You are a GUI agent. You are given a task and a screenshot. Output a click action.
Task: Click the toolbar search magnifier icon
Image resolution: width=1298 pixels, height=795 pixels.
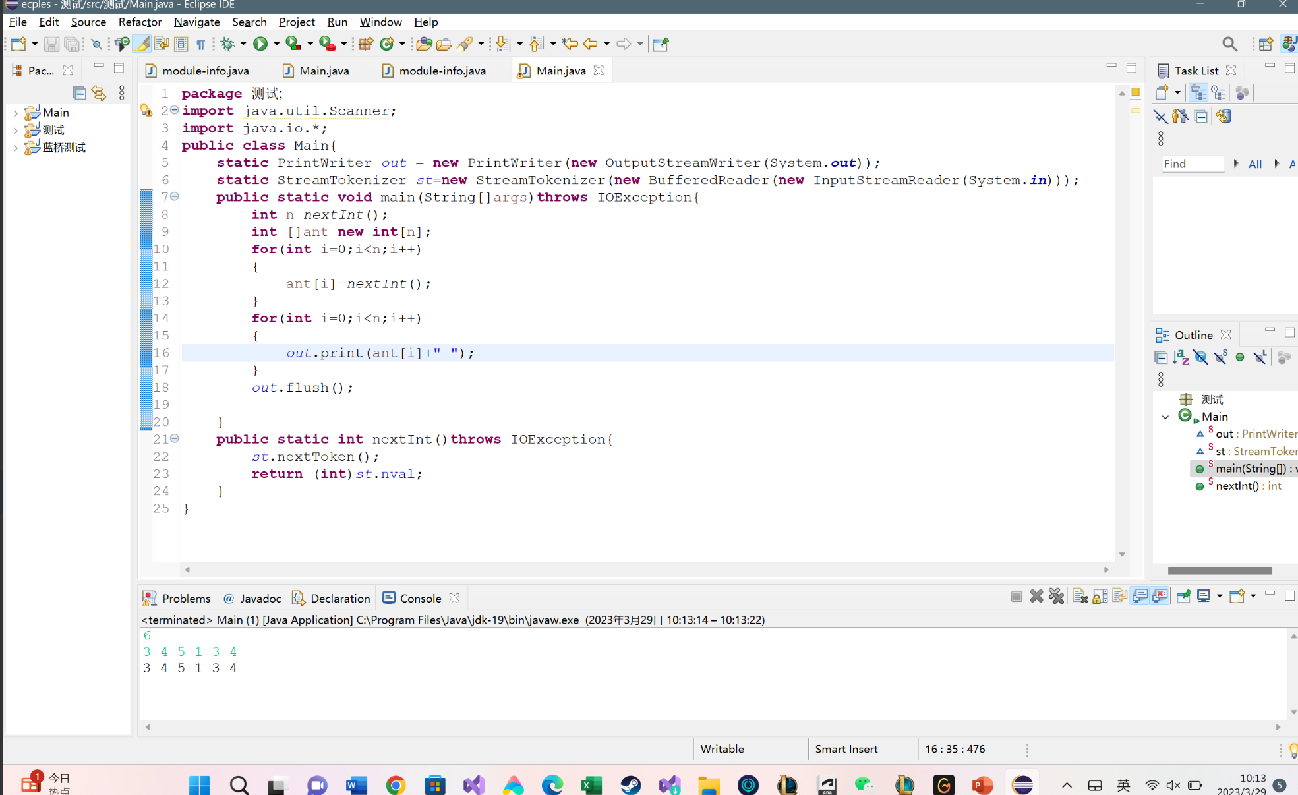click(1229, 44)
